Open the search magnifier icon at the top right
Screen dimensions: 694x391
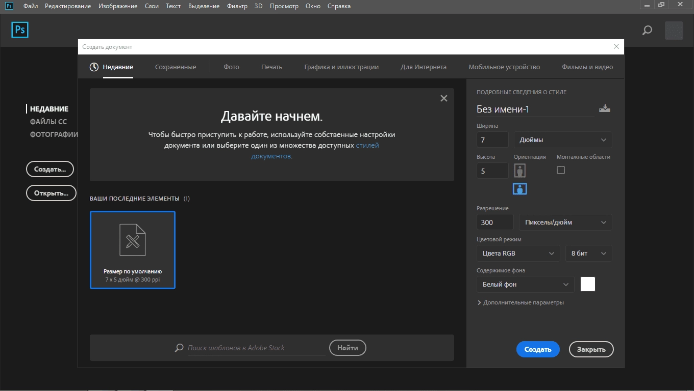pos(647,31)
